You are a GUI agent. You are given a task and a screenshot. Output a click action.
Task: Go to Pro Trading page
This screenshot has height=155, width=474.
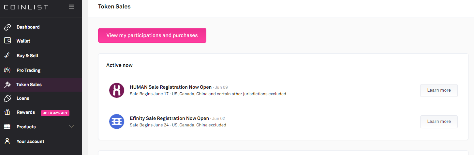tap(28, 70)
